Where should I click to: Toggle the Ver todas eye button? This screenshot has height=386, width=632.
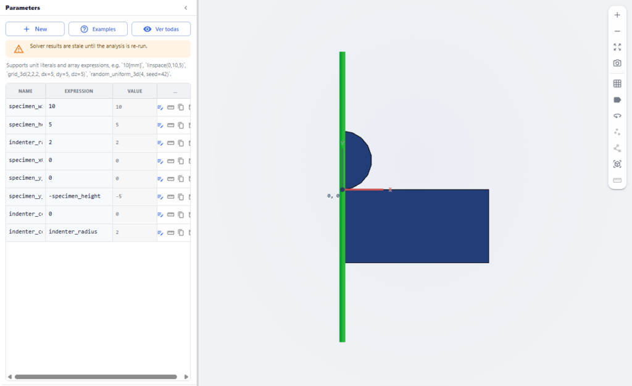161,29
